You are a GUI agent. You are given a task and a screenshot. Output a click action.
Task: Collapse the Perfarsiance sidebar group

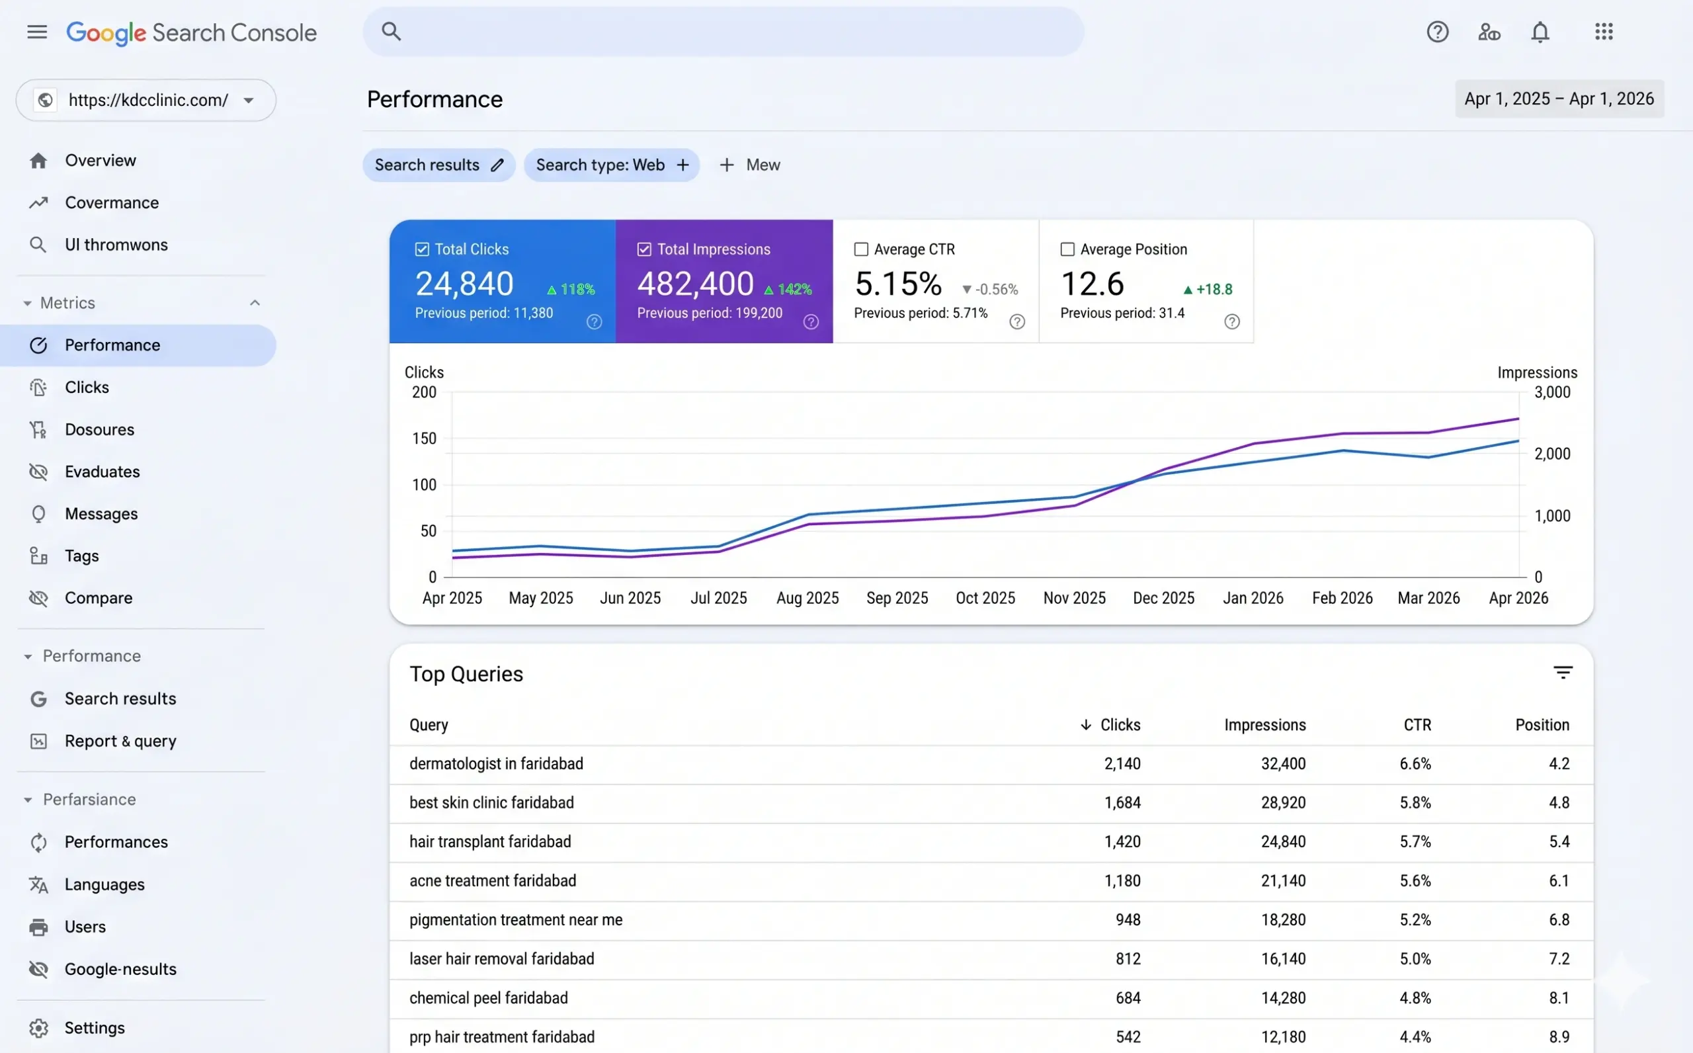pyautogui.click(x=28, y=800)
